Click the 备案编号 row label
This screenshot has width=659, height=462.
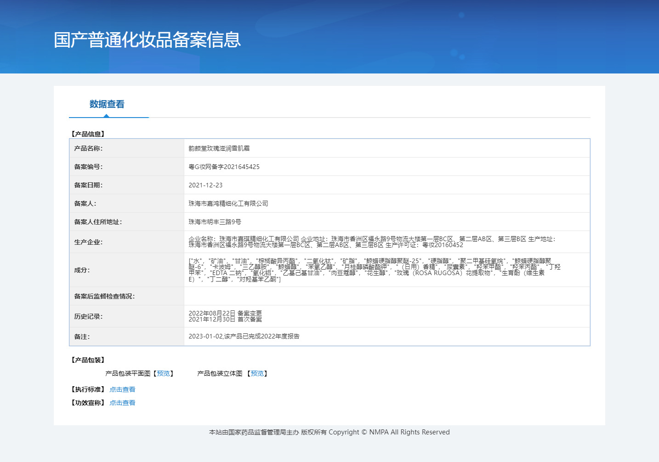(88, 167)
